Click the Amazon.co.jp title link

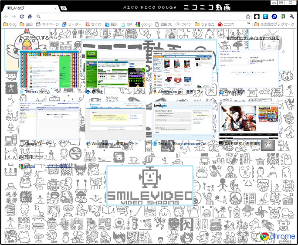pos(182,92)
